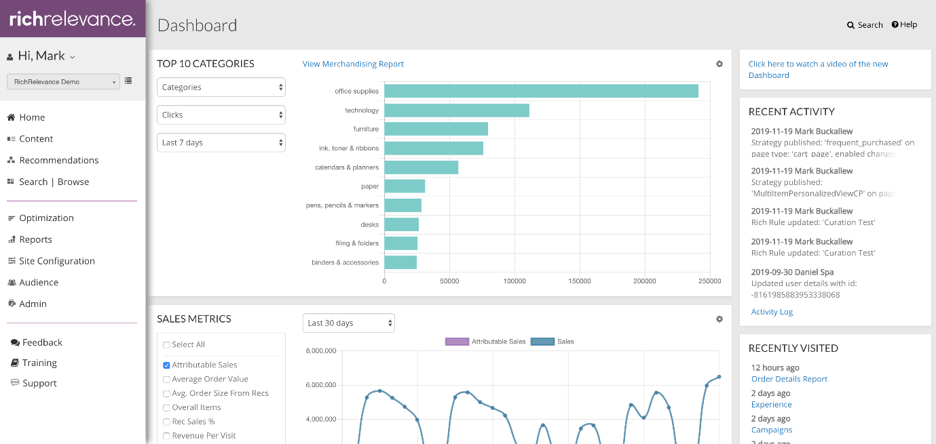Click the technology bar in chart
The height and width of the screenshot is (444, 936).
coord(457,110)
